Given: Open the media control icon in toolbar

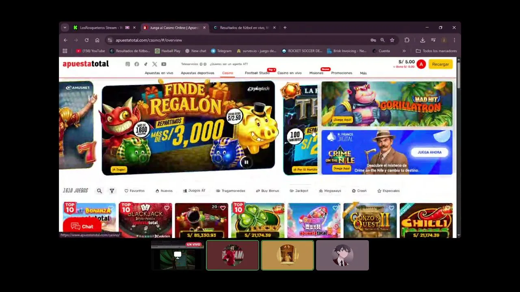Looking at the screenshot, I should [433, 40].
